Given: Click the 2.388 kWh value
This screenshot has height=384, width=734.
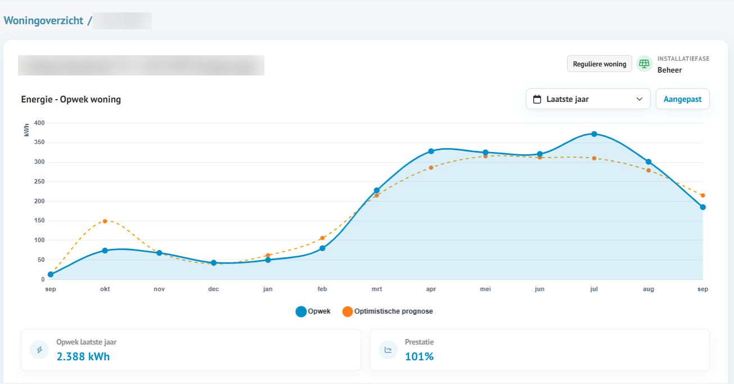Looking at the screenshot, I should pyautogui.click(x=83, y=356).
